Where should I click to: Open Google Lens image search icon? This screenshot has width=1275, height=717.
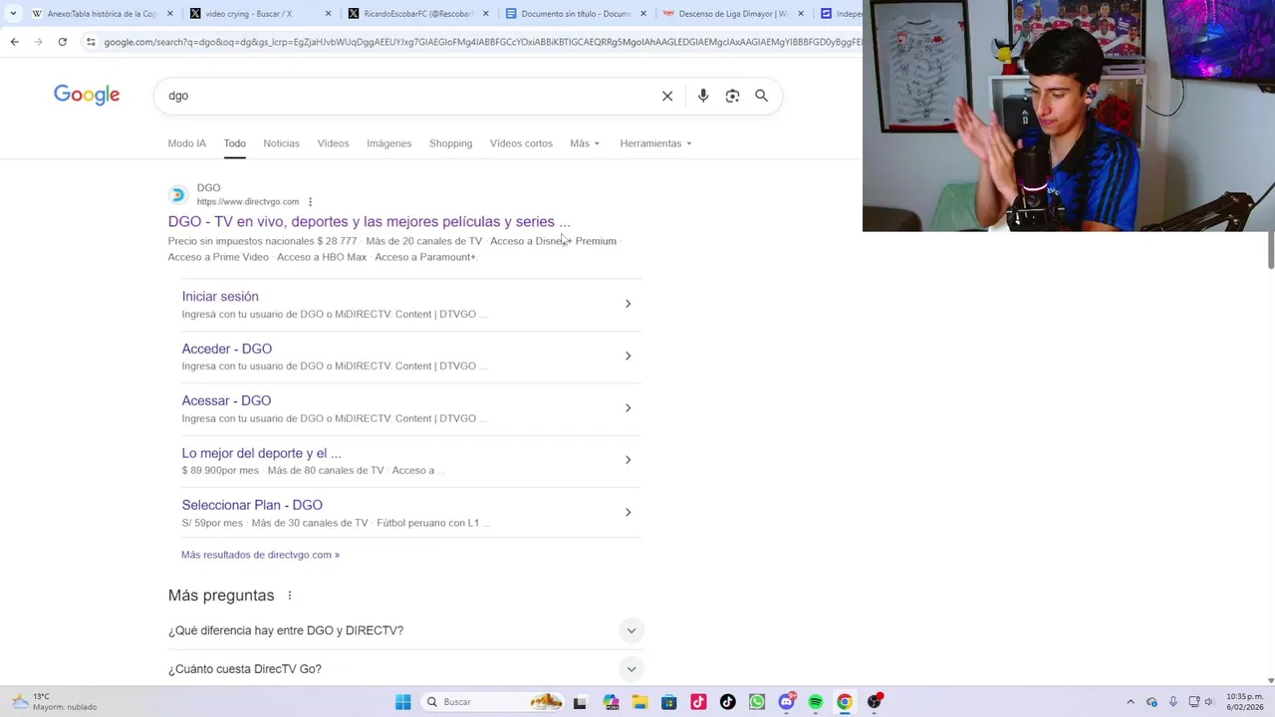(732, 96)
